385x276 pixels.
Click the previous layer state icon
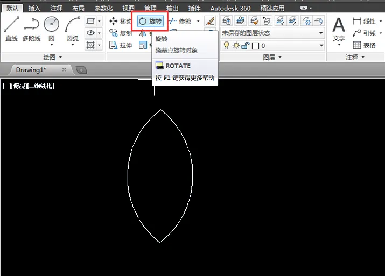[x=267, y=21]
